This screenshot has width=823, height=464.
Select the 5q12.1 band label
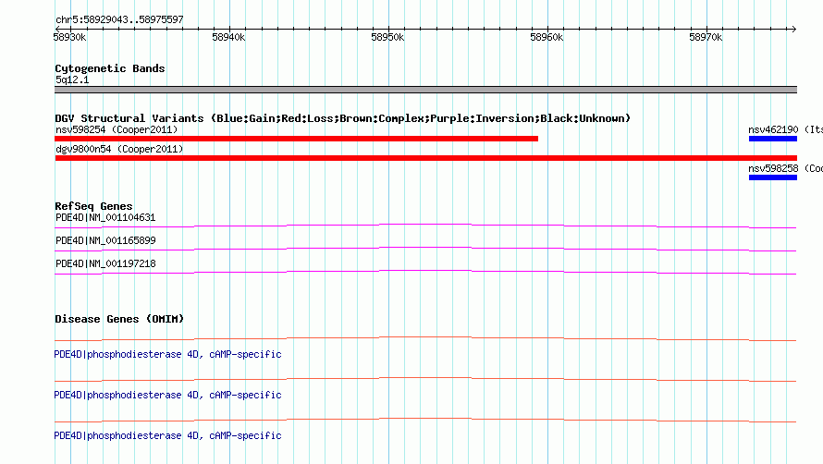[x=72, y=79]
